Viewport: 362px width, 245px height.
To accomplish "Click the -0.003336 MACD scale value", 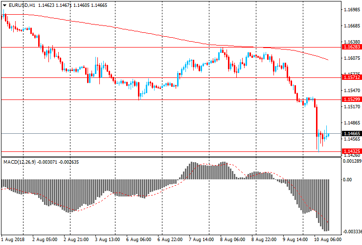I will pos(352,232).
